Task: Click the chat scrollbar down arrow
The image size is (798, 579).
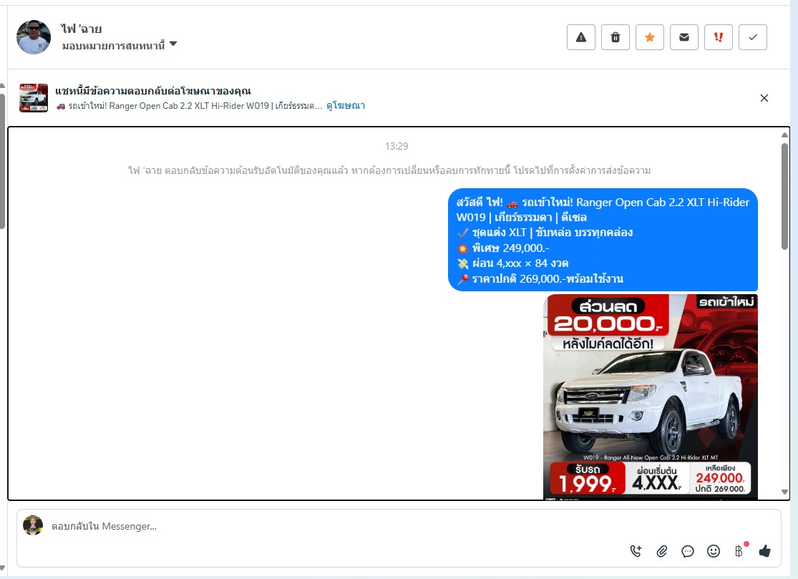Action: [784, 492]
